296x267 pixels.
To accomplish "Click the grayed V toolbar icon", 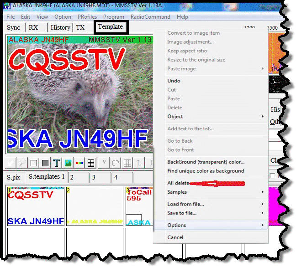I will pyautogui.click(x=104, y=163).
